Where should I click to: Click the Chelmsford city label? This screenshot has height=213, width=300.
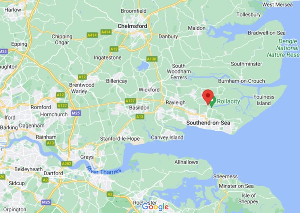133,26
